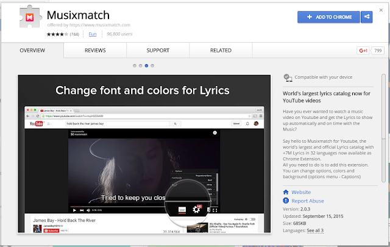Click the (744) review count
This screenshot has width=390, height=247.
tap(74, 34)
